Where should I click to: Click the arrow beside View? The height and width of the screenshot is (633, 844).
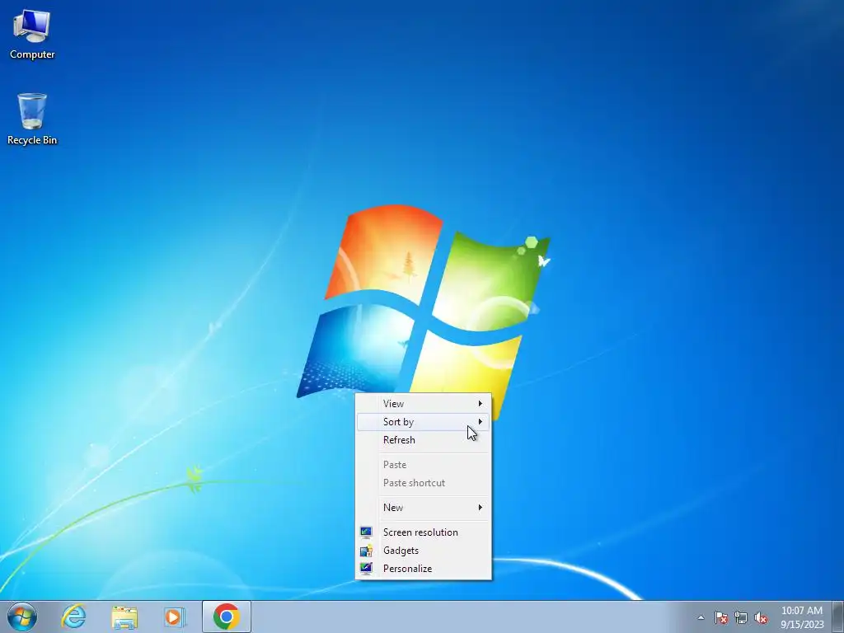point(481,404)
